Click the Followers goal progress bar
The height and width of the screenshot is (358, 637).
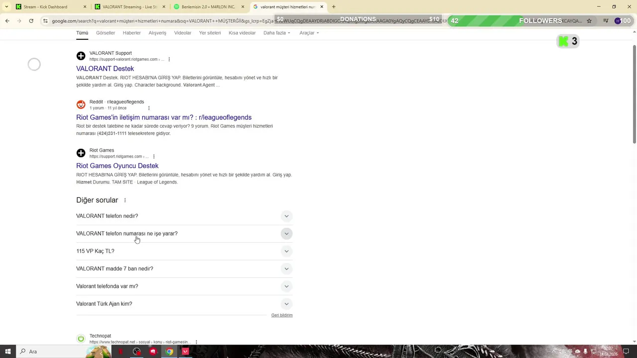click(541, 21)
